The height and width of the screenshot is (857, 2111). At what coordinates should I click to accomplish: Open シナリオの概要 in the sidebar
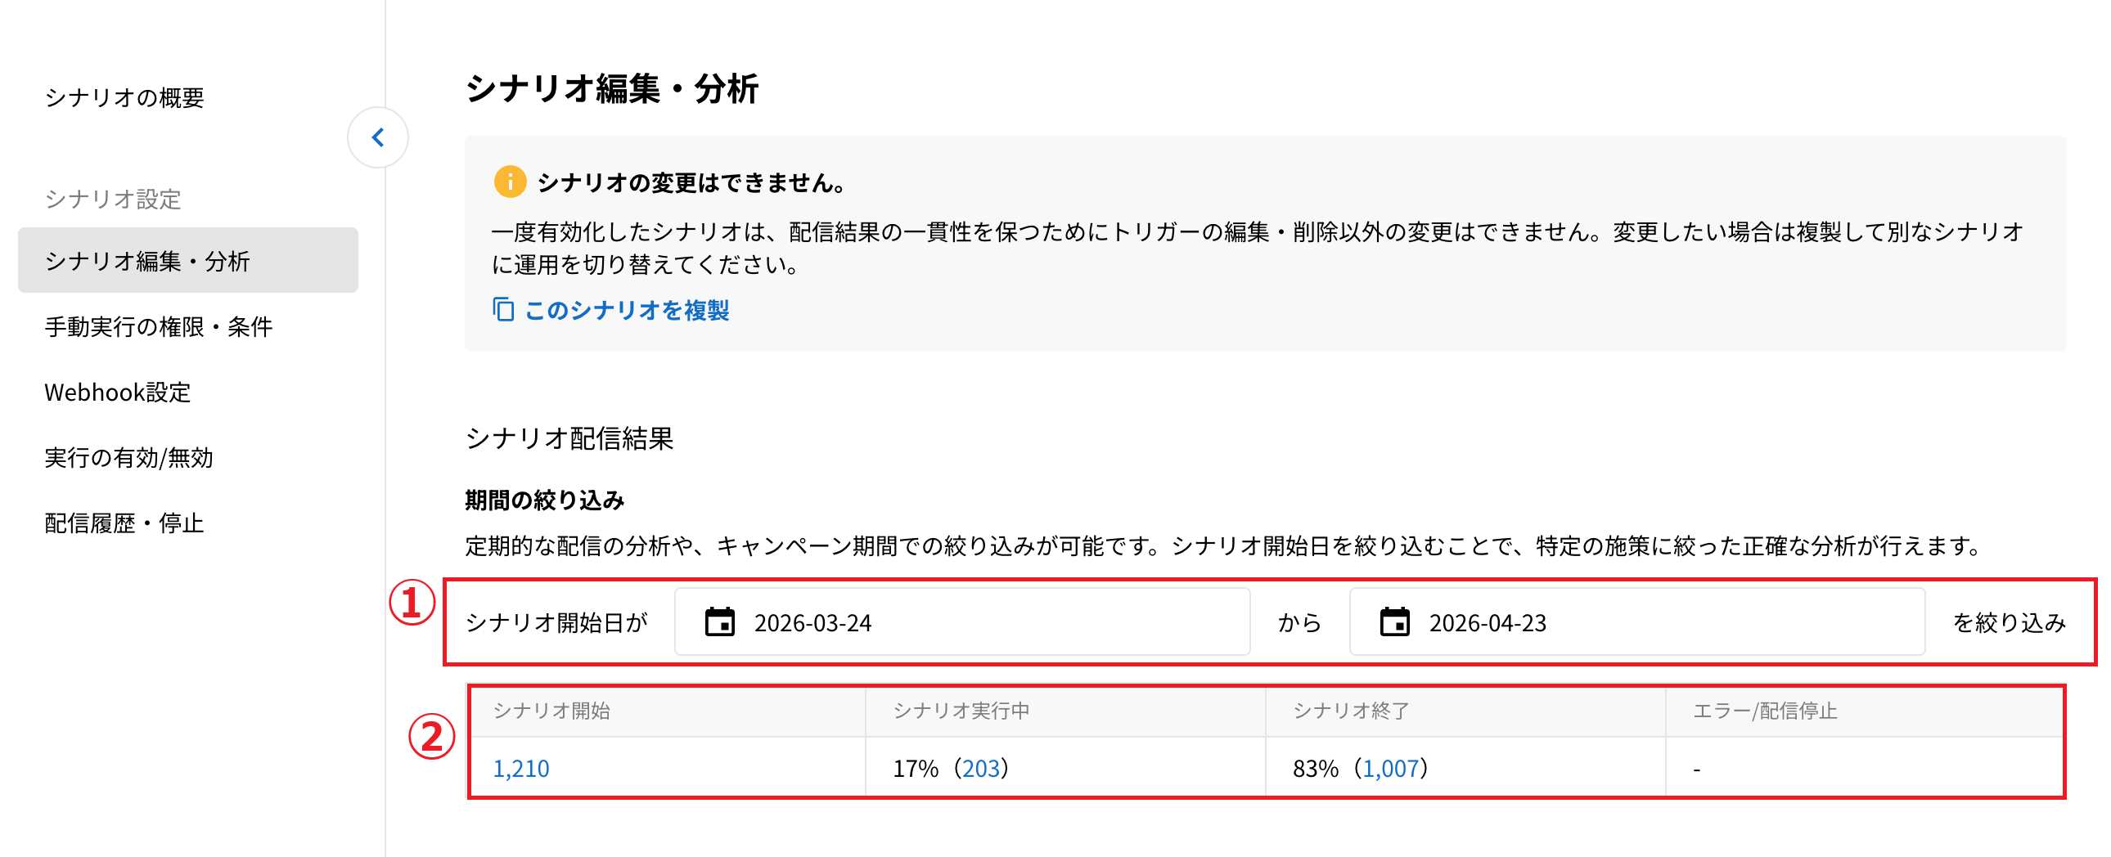tap(124, 97)
